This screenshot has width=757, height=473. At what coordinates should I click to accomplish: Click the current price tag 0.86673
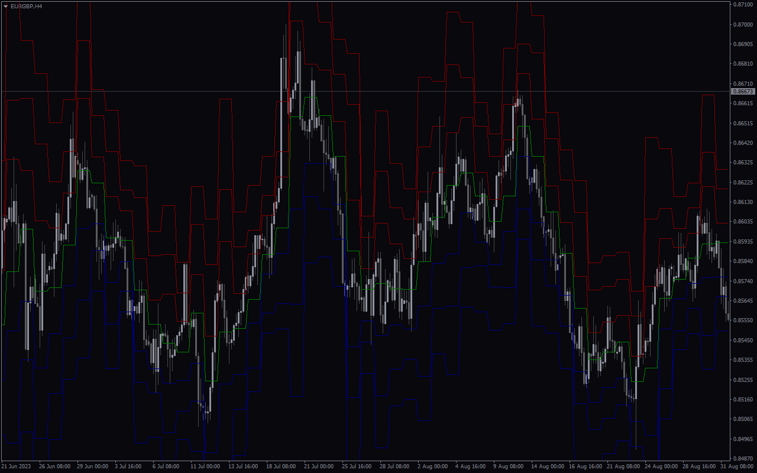743,92
